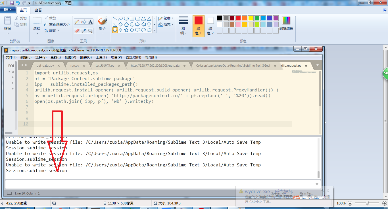Switch to the Home (主页) ribbon tab
This screenshot has height=209, width=388.
coord(23,10)
